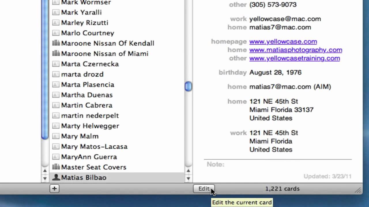This screenshot has height=207, width=369.
Task: Click birthday August 28, 1976
Action: pyautogui.click(x=275, y=72)
